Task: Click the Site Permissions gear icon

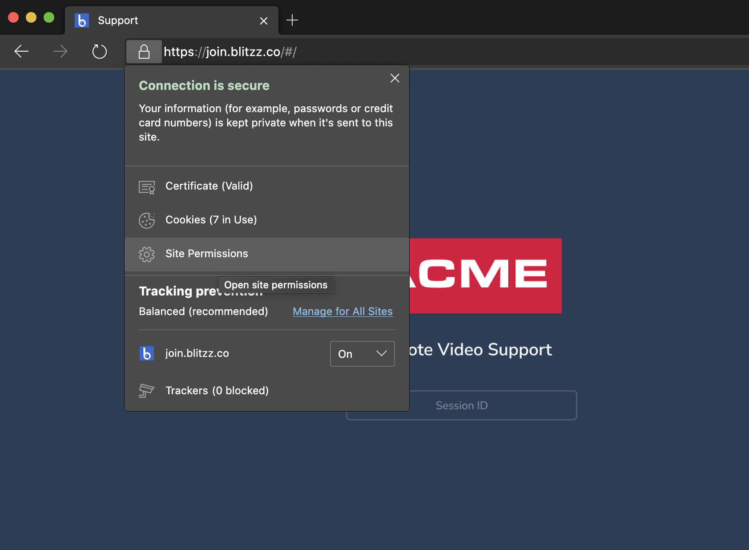Action: pos(147,254)
